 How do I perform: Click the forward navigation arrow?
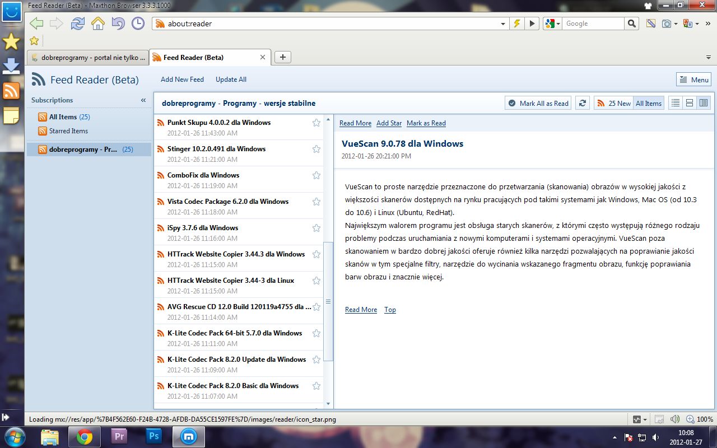(x=56, y=24)
